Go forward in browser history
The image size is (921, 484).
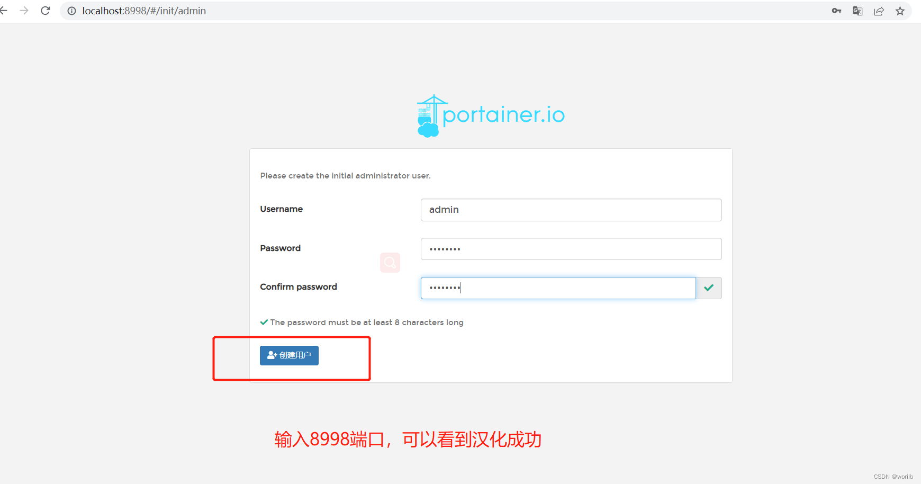tap(24, 11)
